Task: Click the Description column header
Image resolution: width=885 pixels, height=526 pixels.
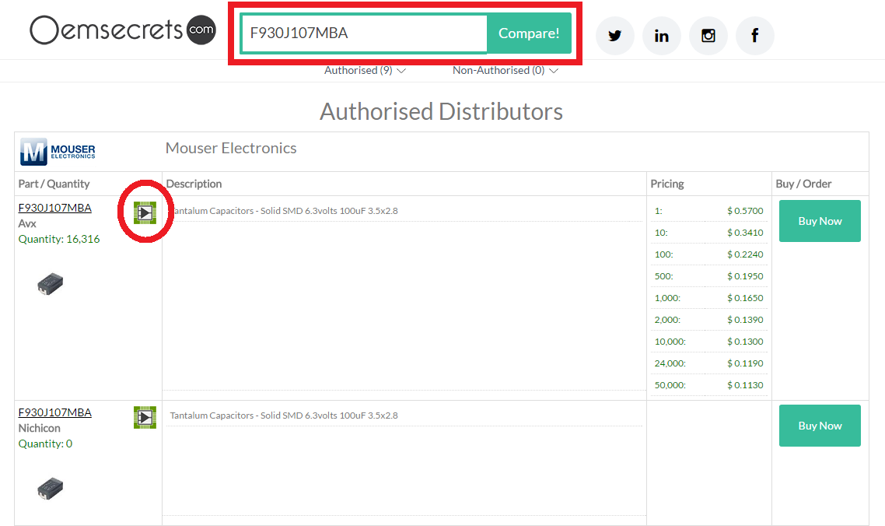Action: tap(194, 184)
